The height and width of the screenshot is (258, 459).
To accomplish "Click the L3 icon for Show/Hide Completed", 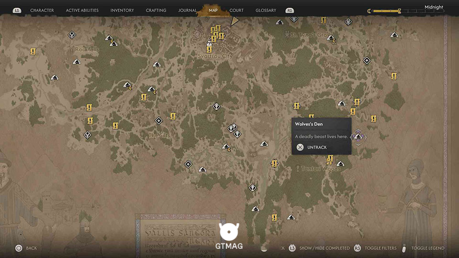I will click(292, 248).
